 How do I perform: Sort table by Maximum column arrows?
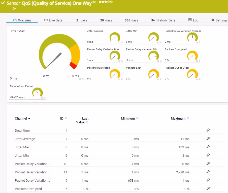pyautogui.click(x=188, y=118)
